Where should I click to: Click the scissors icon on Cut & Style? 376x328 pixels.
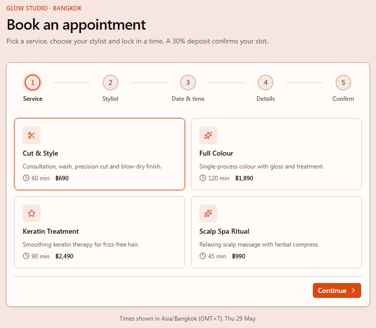click(32, 135)
